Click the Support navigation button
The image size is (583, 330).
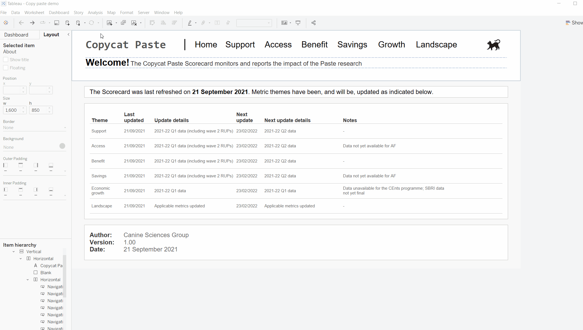pyautogui.click(x=240, y=45)
